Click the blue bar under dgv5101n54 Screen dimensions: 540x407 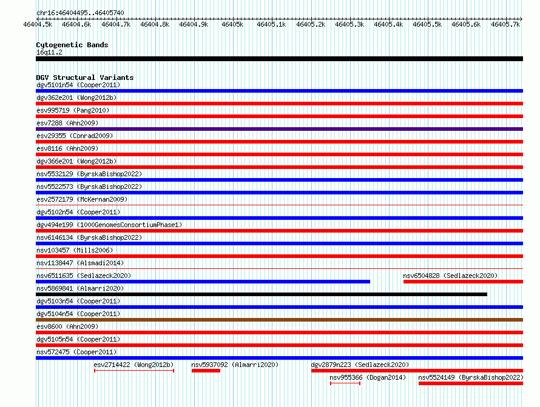(279, 91)
